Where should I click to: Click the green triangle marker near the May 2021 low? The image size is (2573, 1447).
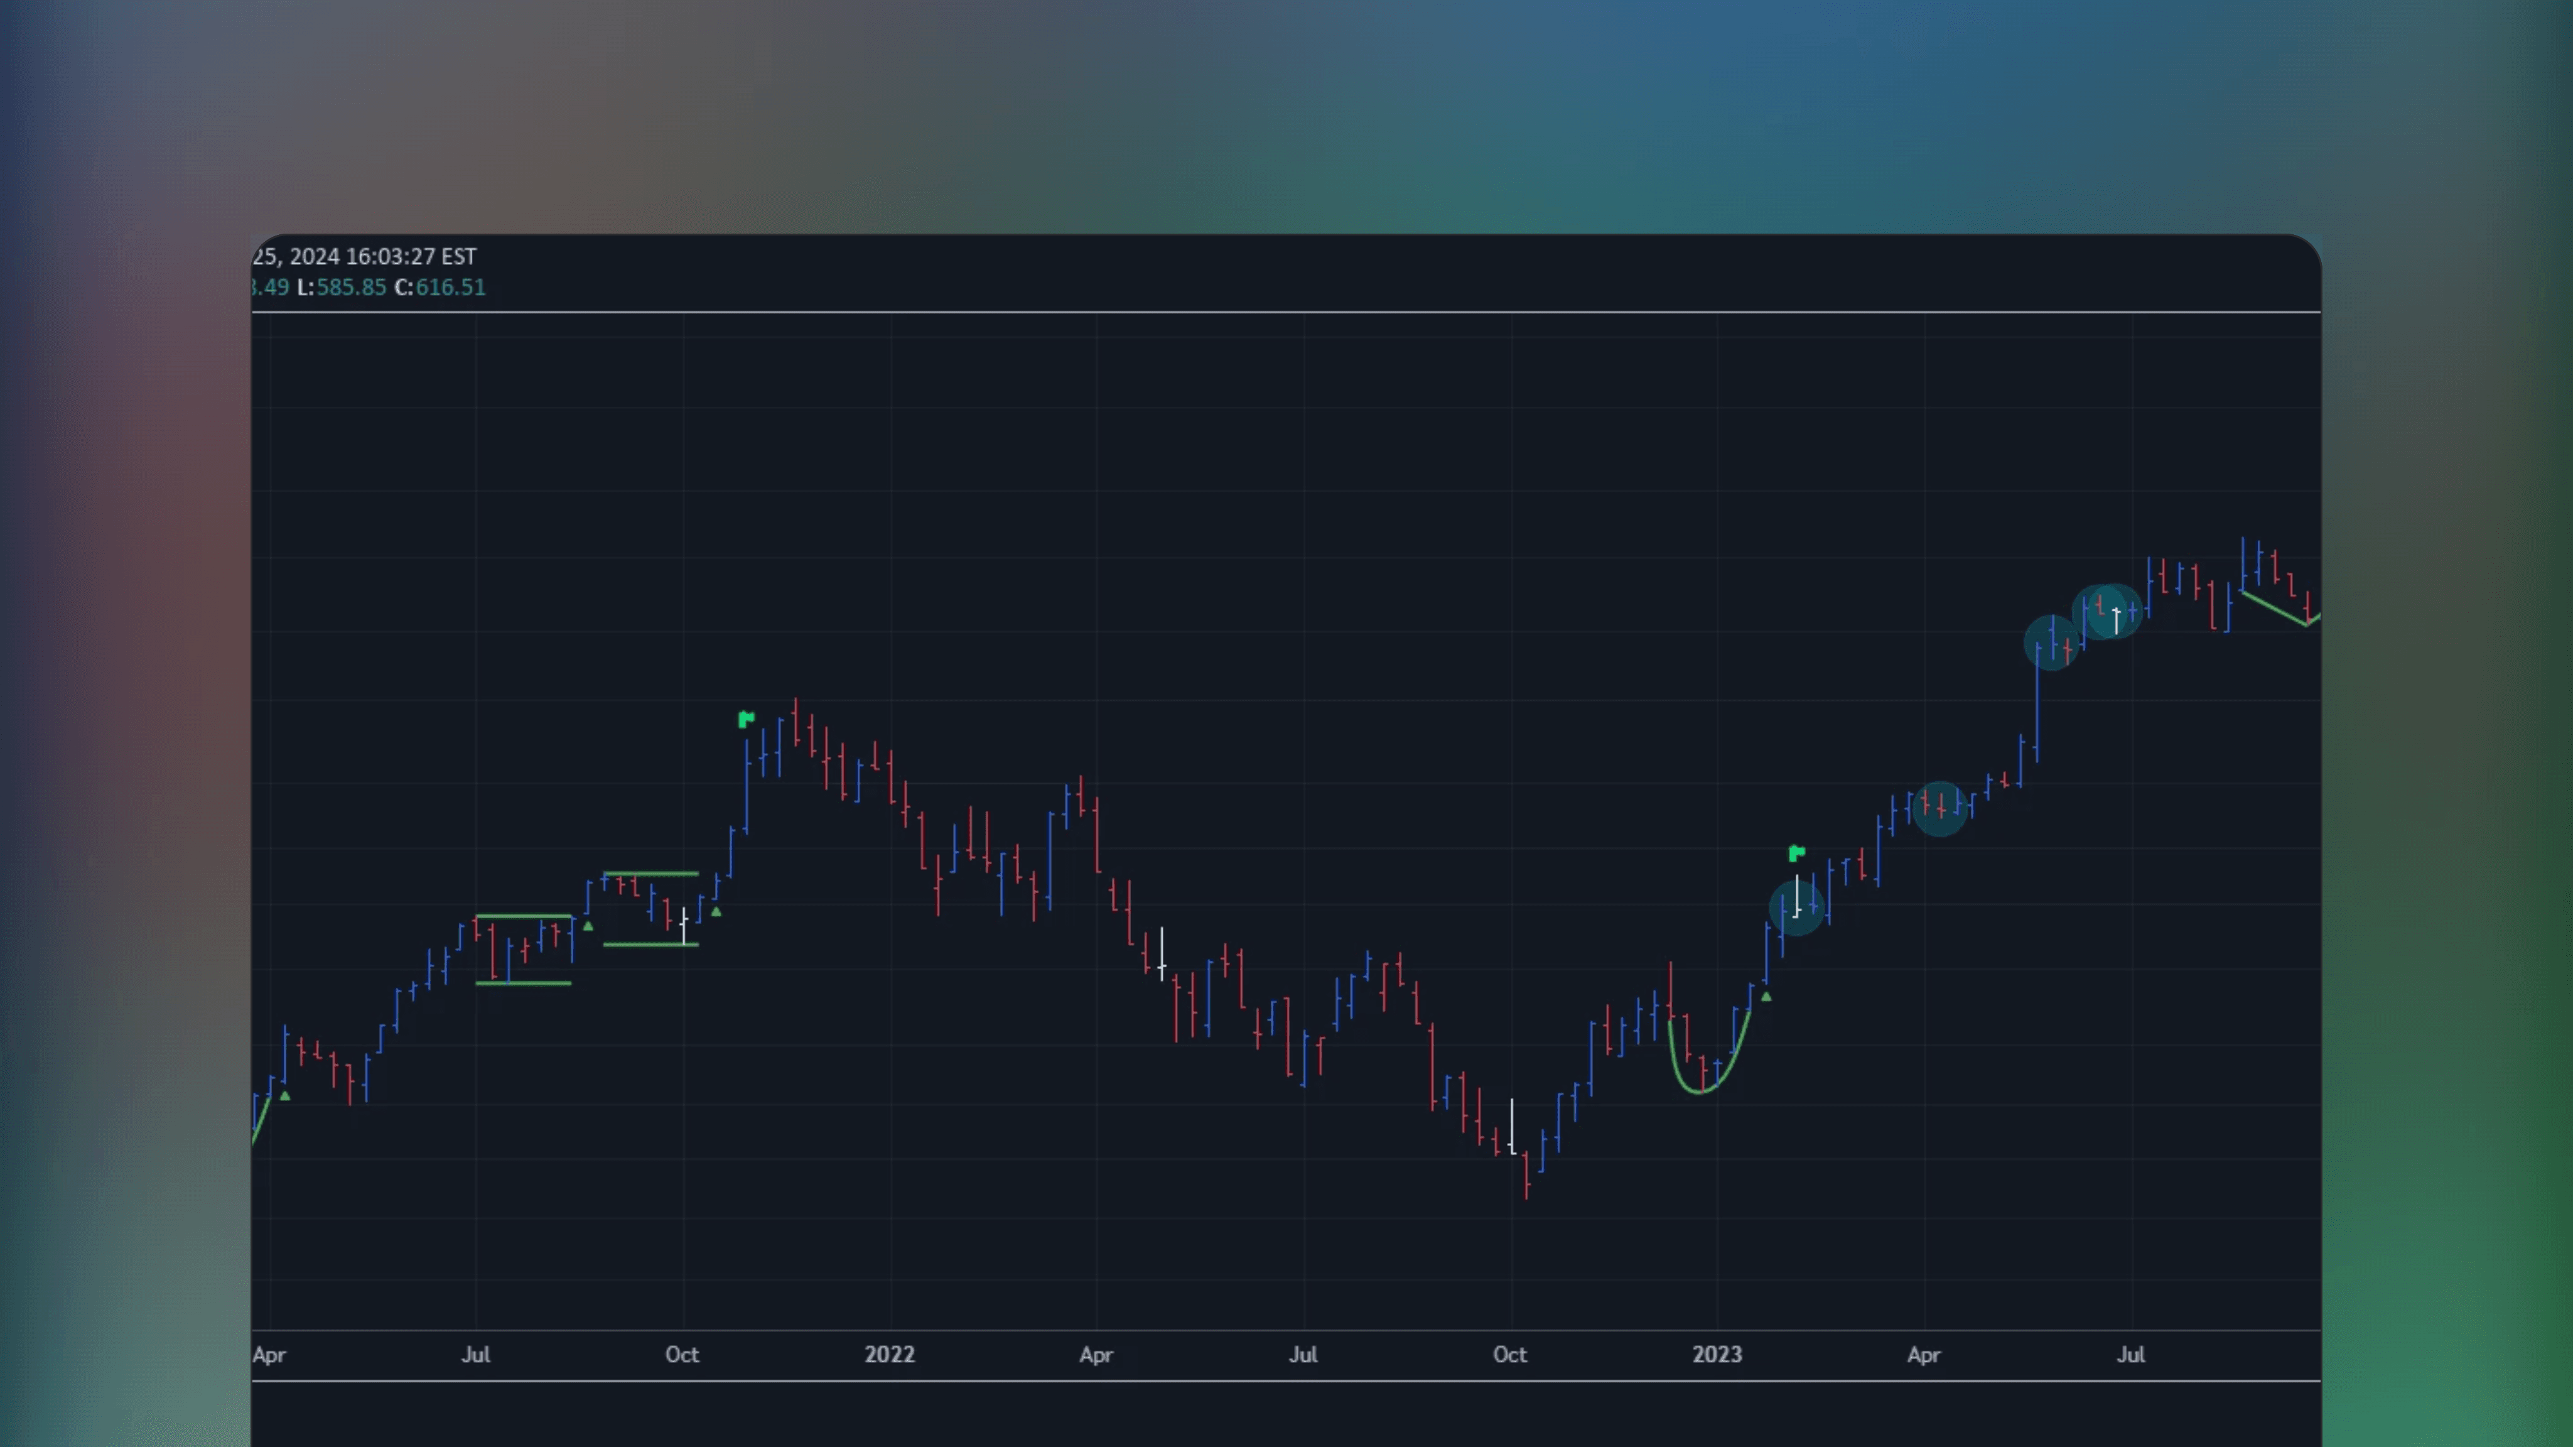pyautogui.click(x=284, y=1097)
